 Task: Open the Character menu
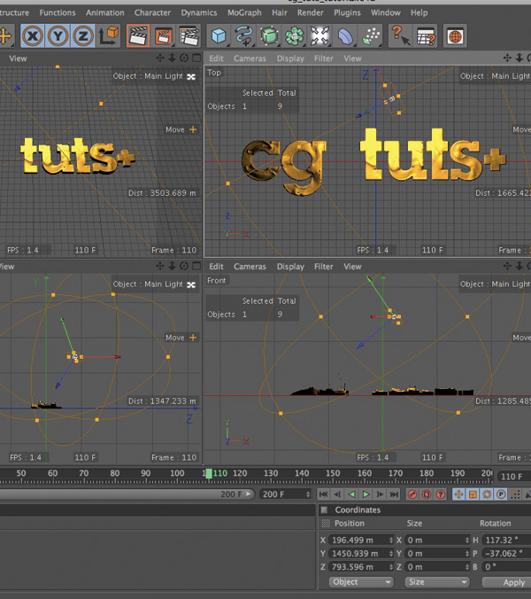click(x=152, y=12)
